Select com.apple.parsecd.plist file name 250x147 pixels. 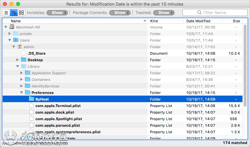58,125
